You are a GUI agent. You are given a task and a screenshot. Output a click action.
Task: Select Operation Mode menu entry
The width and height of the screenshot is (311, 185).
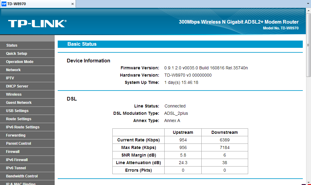(27, 62)
